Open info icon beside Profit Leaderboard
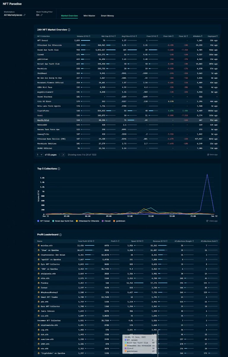The image size is (228, 357). [x=60, y=235]
